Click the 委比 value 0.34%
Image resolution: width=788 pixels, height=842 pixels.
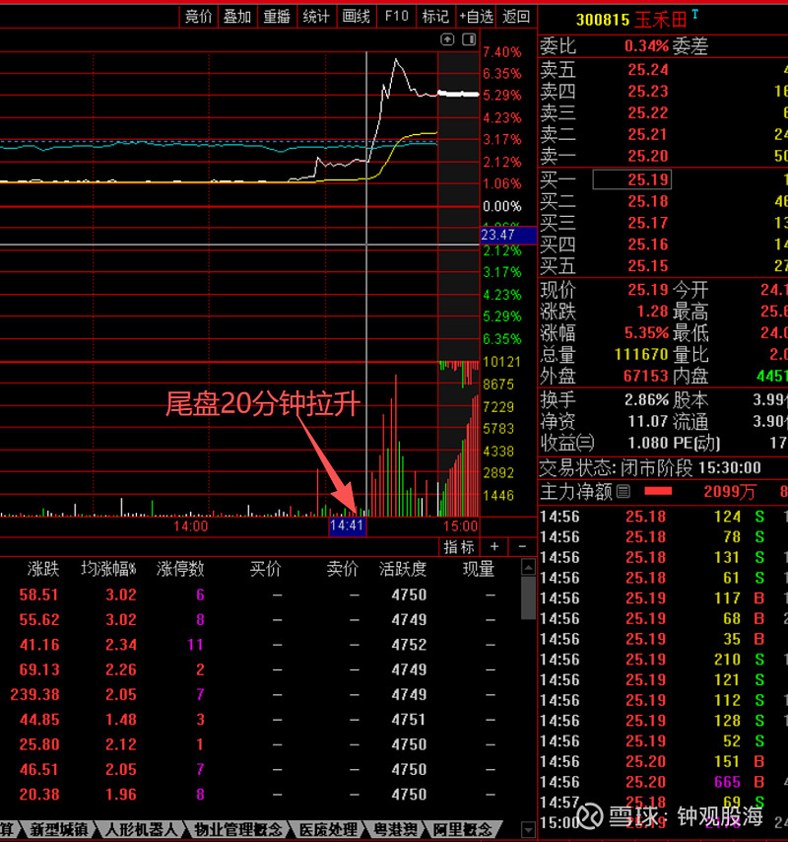point(646,46)
